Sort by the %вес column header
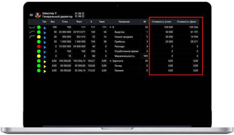Screen dimensions: 234x135 click(102, 22)
